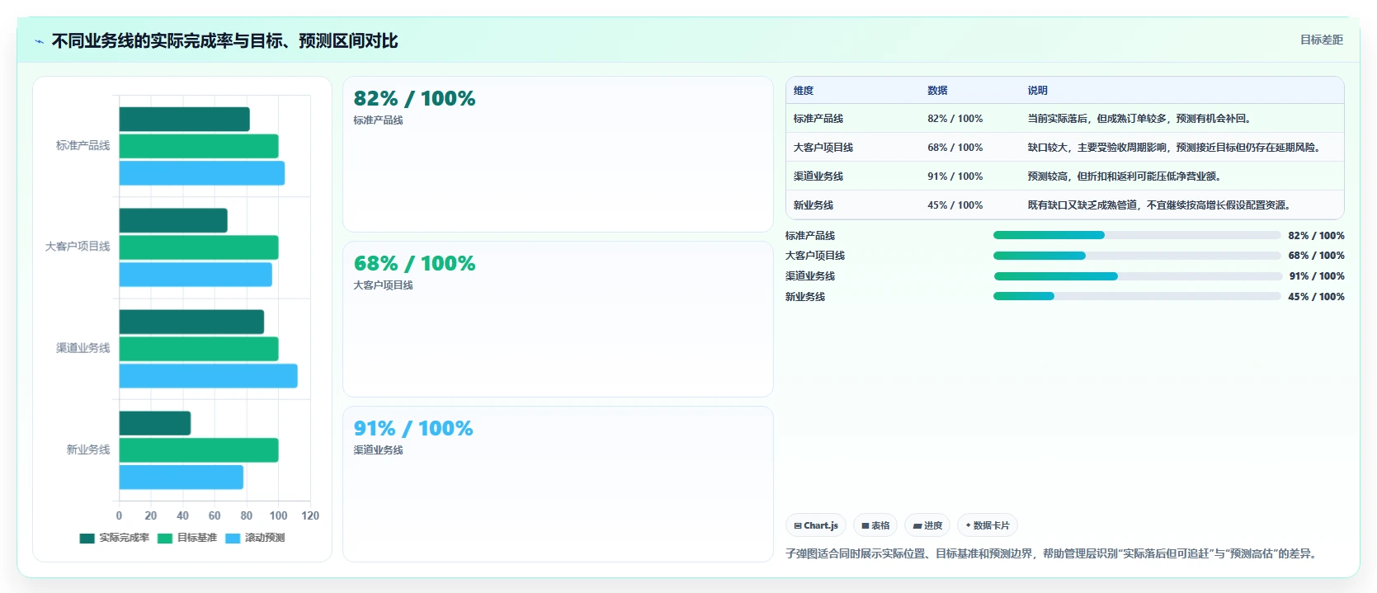Toggle 目标基准 legend swatch in chart
Viewport: 1377px width, 593px height.
tap(165, 538)
